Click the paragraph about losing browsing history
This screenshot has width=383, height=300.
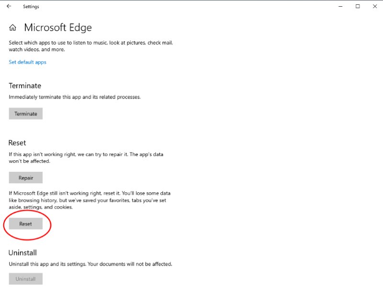[x=90, y=200]
